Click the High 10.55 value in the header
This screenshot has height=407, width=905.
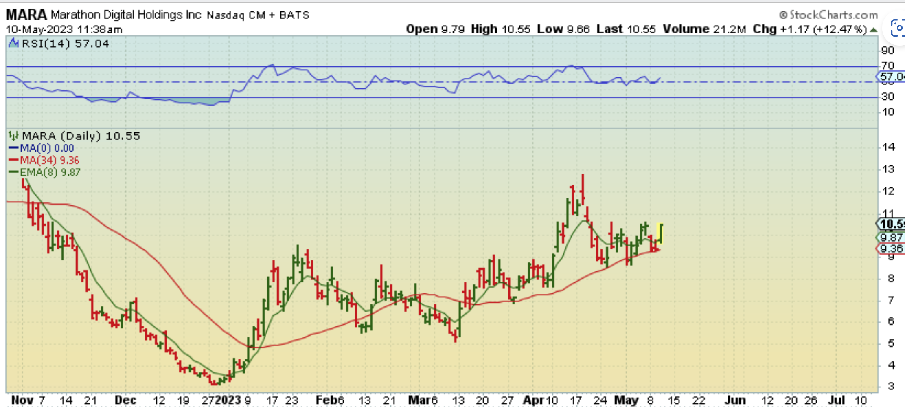(x=501, y=29)
